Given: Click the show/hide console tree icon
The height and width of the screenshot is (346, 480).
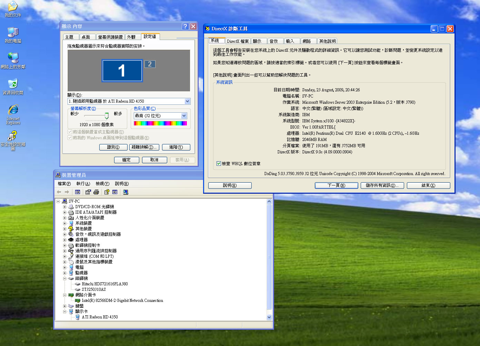Looking at the screenshot, I should pos(78,192).
